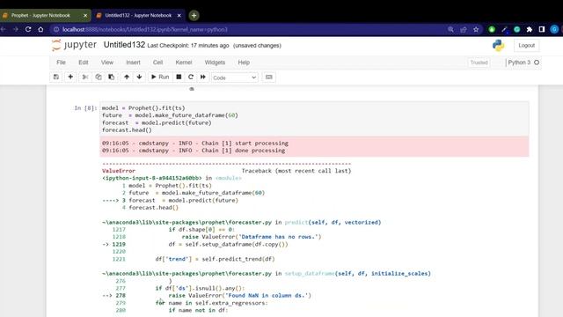The width and height of the screenshot is (563, 317).
Task: Close the Untitled132 browser tab
Action: pos(179,16)
